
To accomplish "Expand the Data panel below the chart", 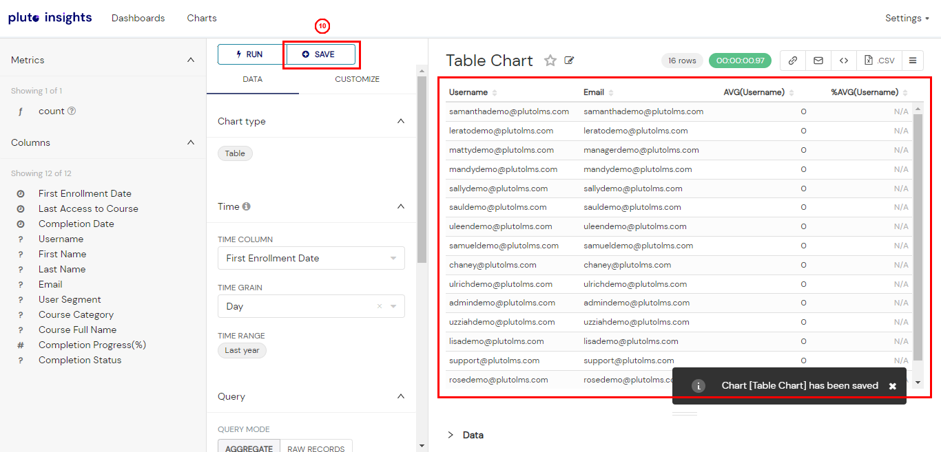I will [x=451, y=435].
